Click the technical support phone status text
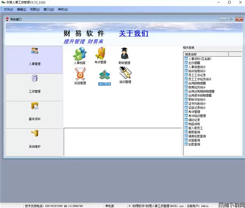The height and width of the screenshot is (208, 245). (x=54, y=206)
